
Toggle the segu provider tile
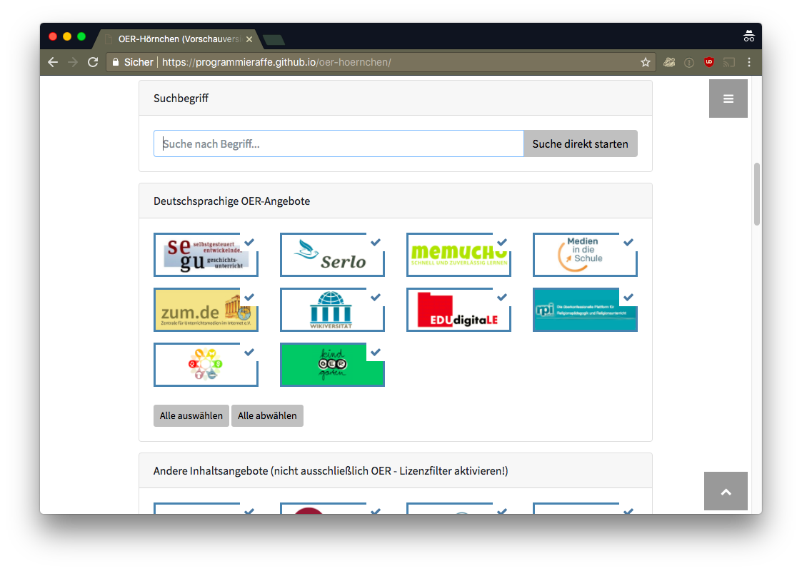(206, 255)
